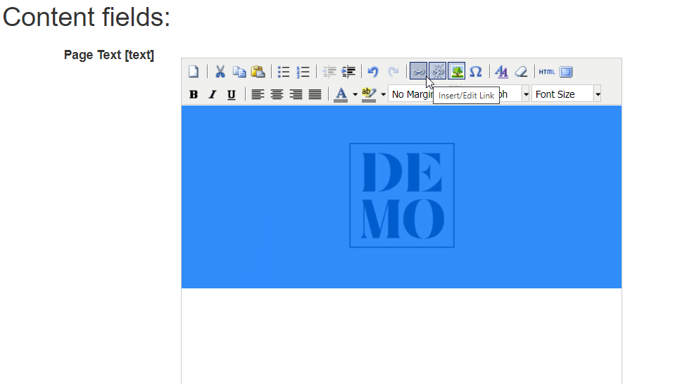The width and height of the screenshot is (687, 384).
Task: Toggle underline formatting
Action: point(232,94)
